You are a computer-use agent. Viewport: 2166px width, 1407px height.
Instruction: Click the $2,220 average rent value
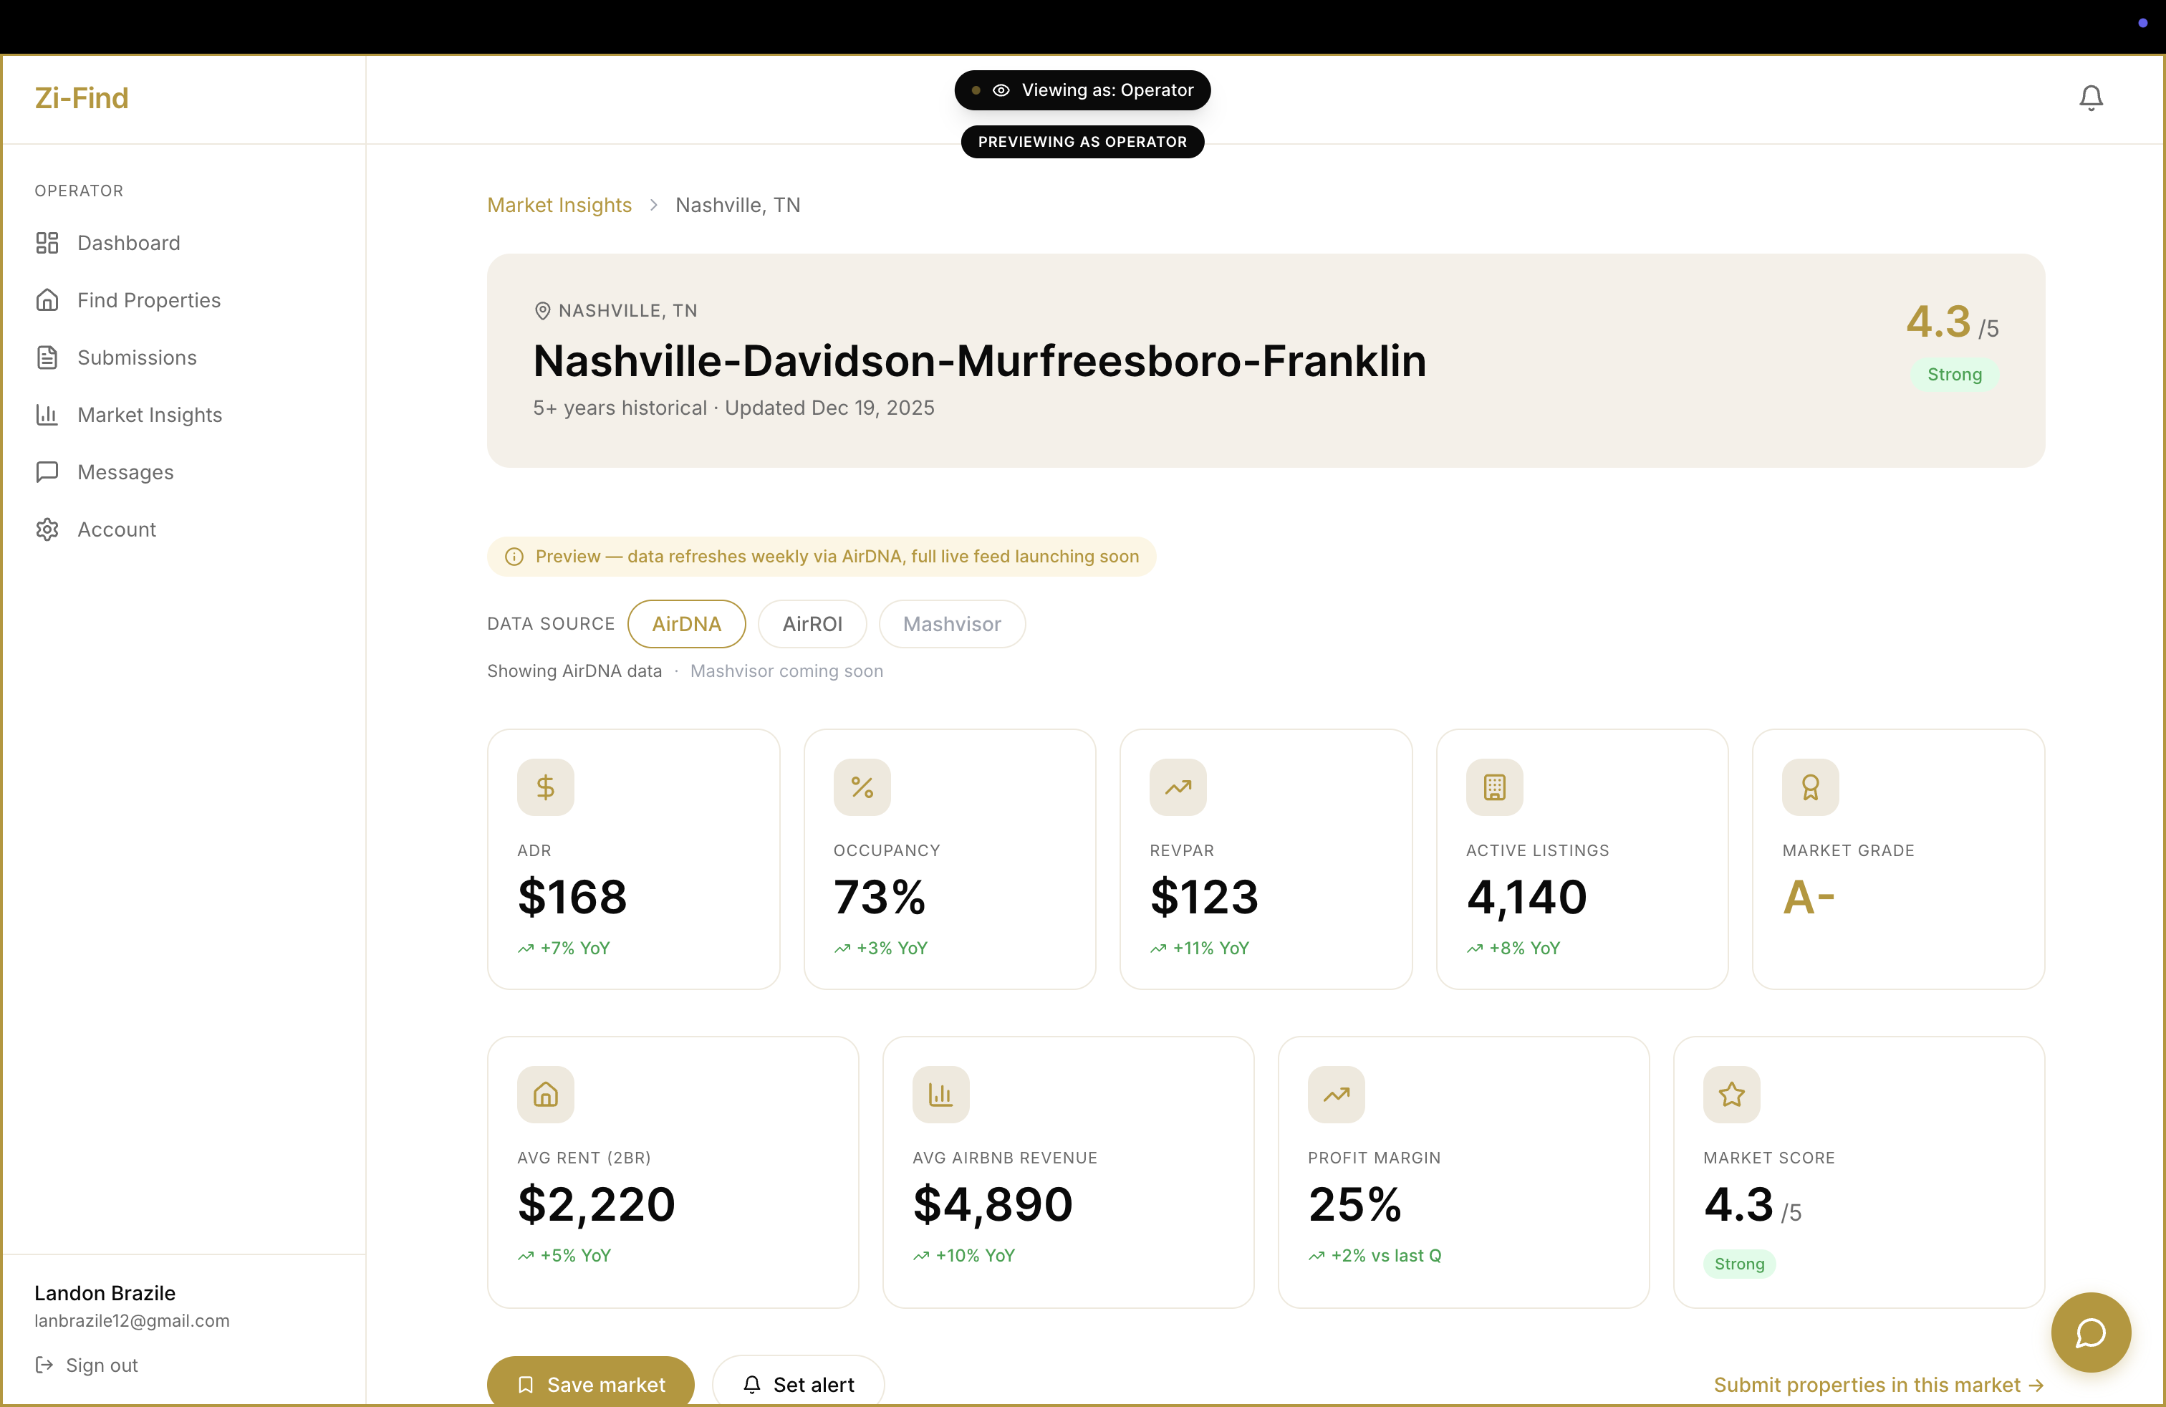click(596, 1205)
